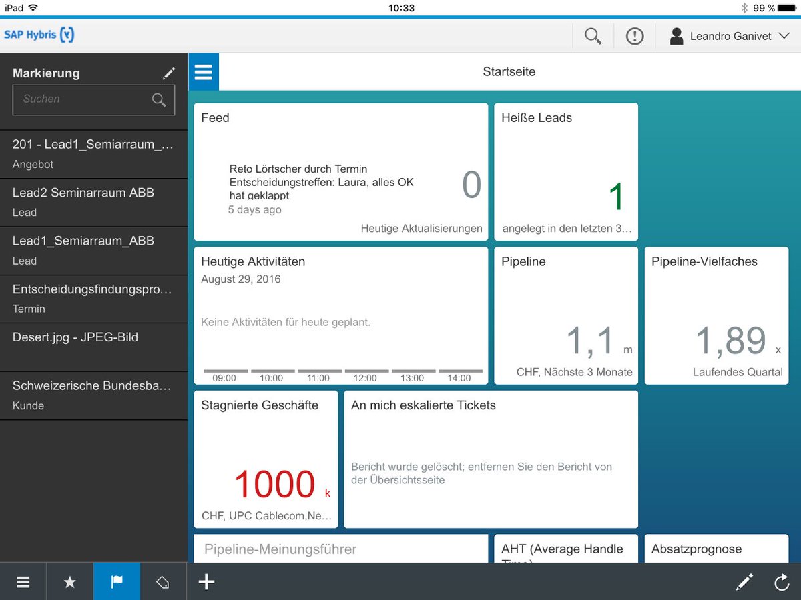Open the alerts exclamation icon
Screen dimensions: 801x600
click(x=635, y=36)
